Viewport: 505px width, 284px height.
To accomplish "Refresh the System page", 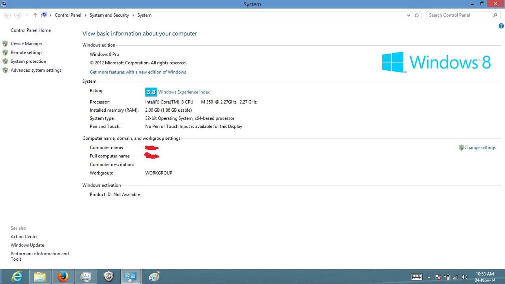I will click(417, 15).
